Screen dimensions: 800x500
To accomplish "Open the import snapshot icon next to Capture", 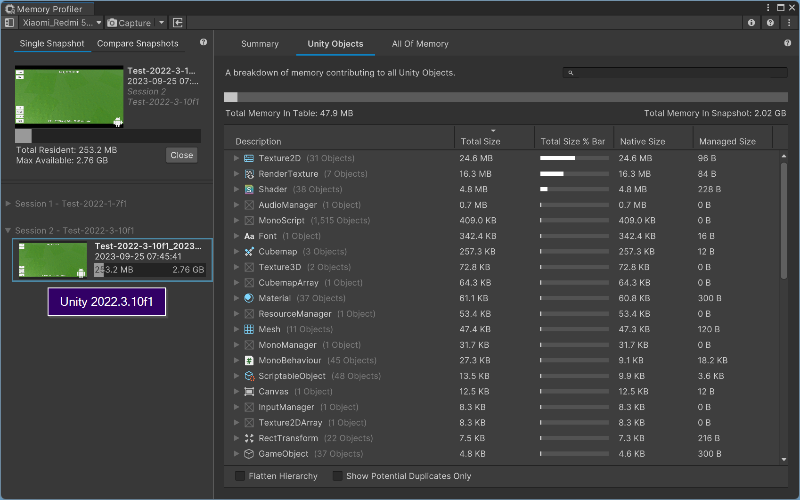I will coord(178,22).
